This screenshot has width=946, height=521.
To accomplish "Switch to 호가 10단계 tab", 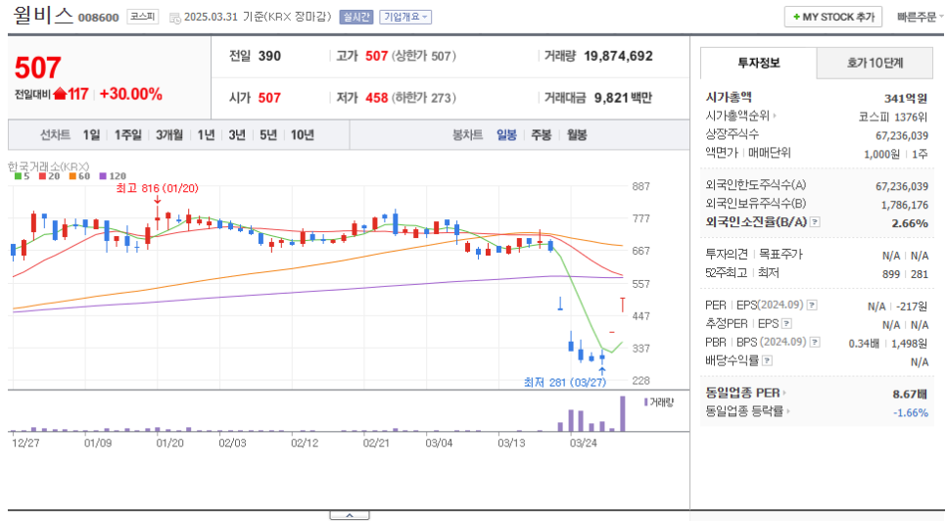I will tap(875, 63).
